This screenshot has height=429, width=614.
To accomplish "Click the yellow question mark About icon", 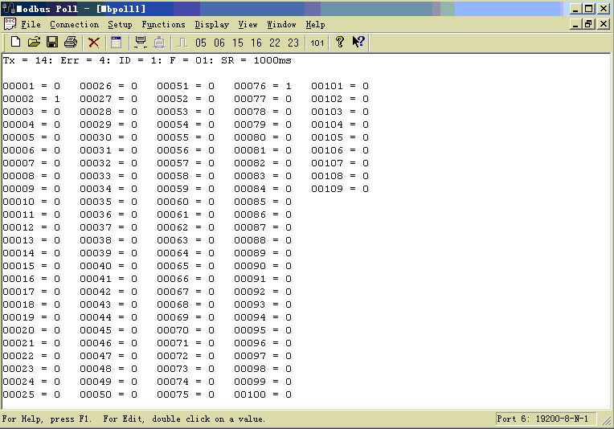I will coord(340,43).
